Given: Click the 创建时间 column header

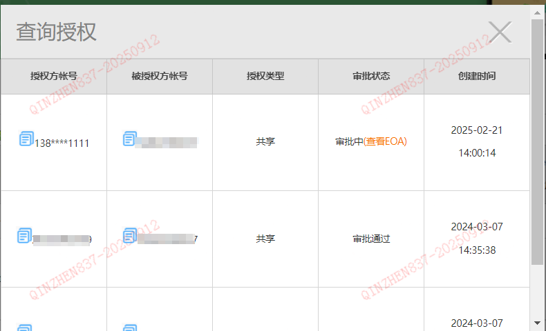Looking at the screenshot, I should (477, 77).
